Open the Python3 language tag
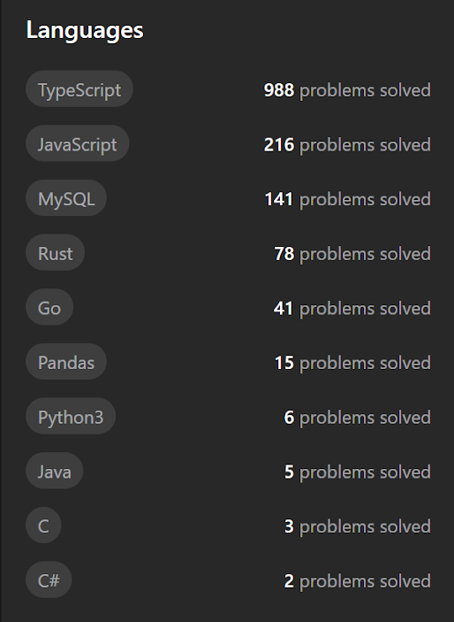 (71, 416)
